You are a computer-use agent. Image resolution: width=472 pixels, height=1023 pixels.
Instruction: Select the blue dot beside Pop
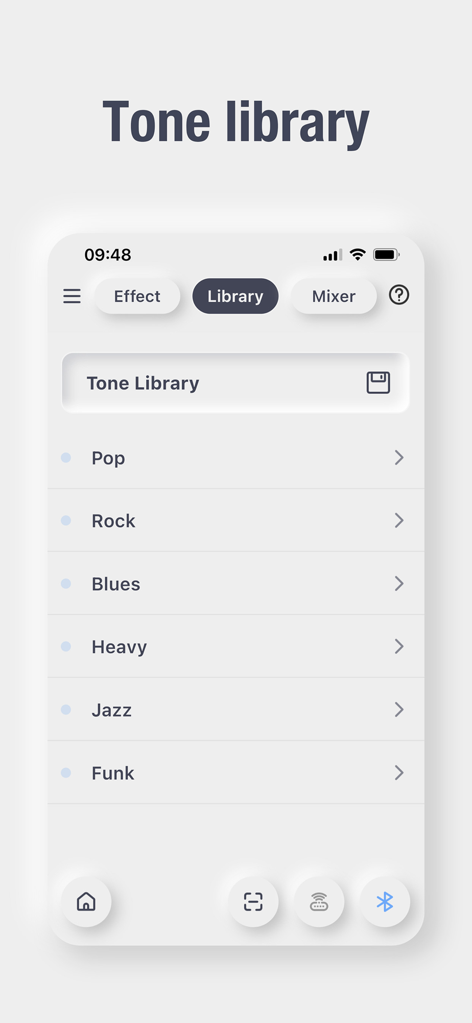[x=66, y=457]
